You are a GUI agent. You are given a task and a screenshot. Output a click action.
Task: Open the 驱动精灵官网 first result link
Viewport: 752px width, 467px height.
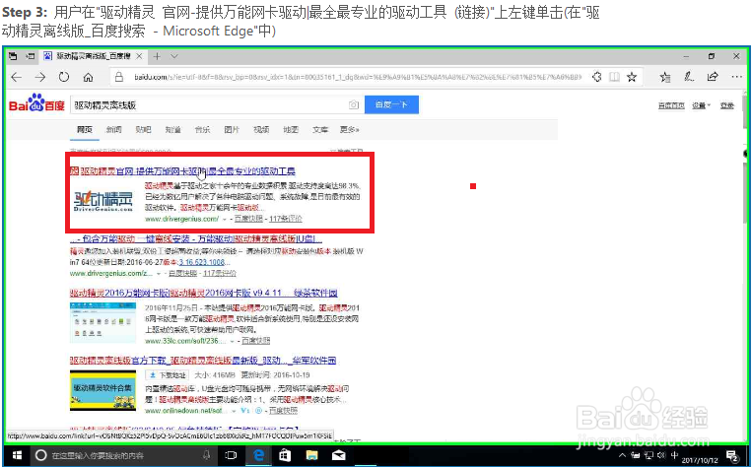187,171
